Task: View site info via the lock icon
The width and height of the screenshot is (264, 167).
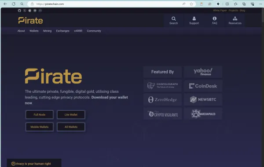Action: pos(32,4)
